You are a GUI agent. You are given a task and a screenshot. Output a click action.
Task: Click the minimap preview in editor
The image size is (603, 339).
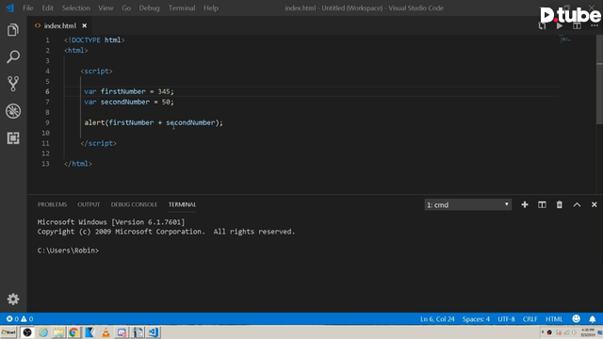[564, 40]
